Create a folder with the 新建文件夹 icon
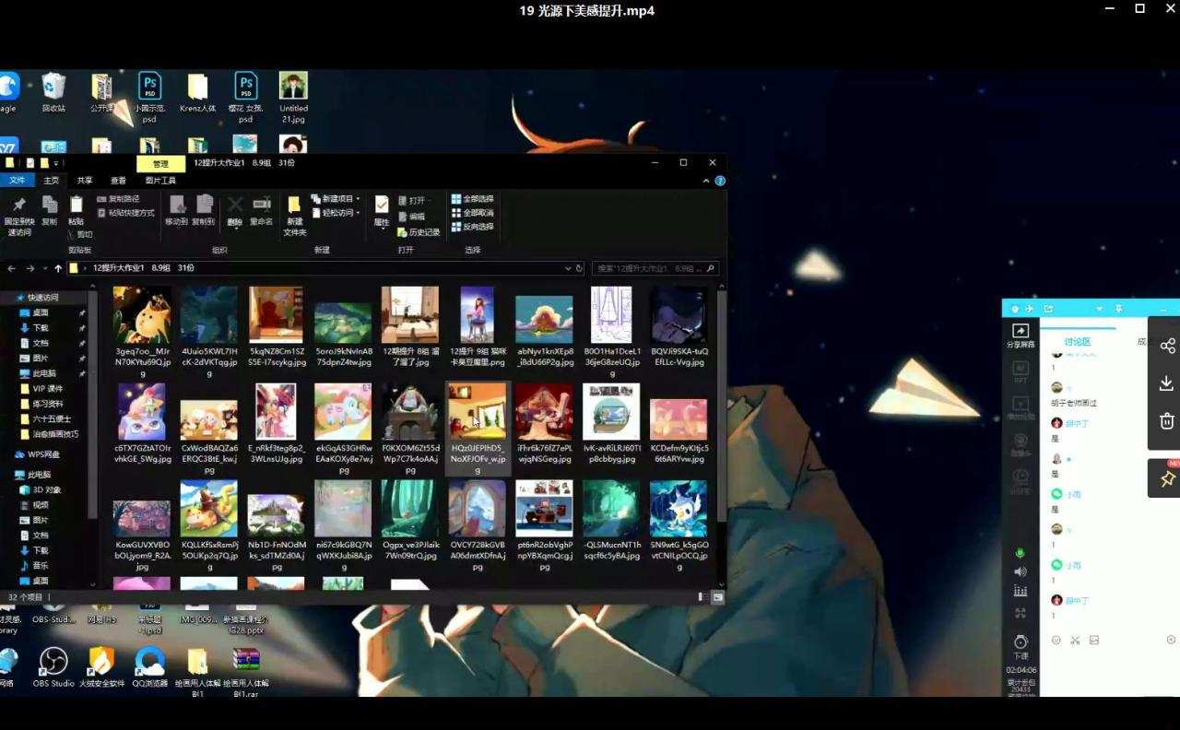This screenshot has height=730, width=1180. tap(294, 205)
